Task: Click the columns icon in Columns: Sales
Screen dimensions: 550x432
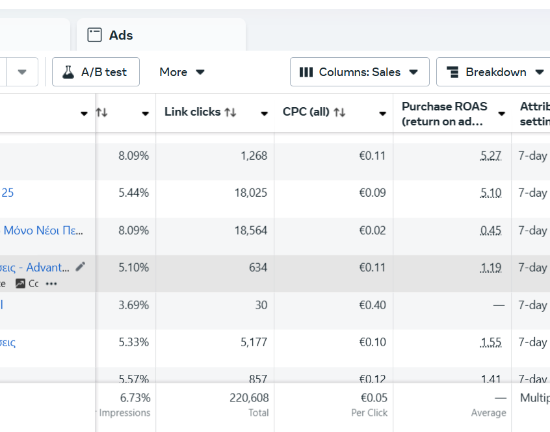Action: (x=306, y=72)
